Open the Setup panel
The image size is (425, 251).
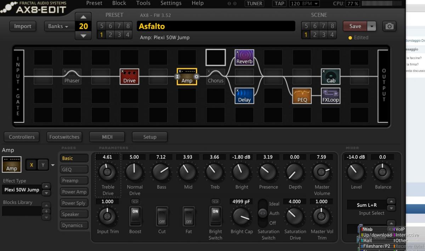[x=150, y=137]
